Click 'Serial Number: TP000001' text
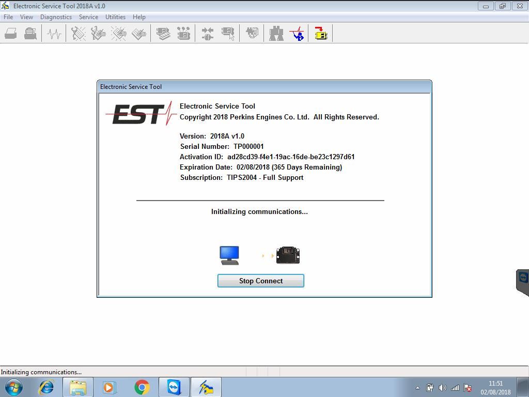This screenshot has height=397, width=529. pos(222,146)
